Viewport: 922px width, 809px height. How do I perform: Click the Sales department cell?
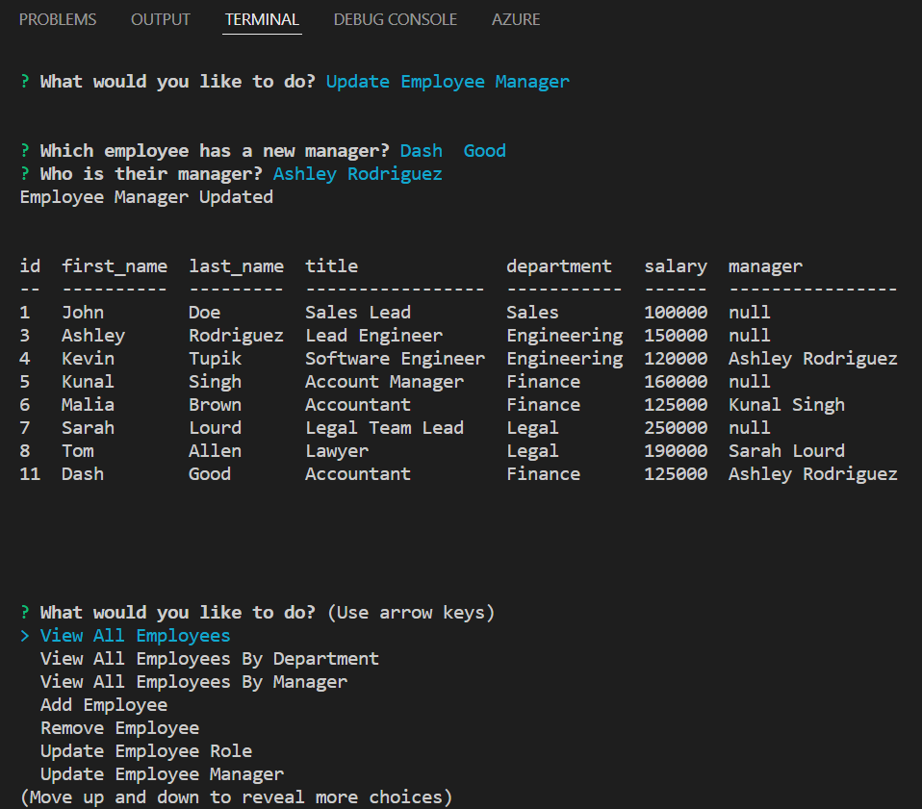click(533, 313)
